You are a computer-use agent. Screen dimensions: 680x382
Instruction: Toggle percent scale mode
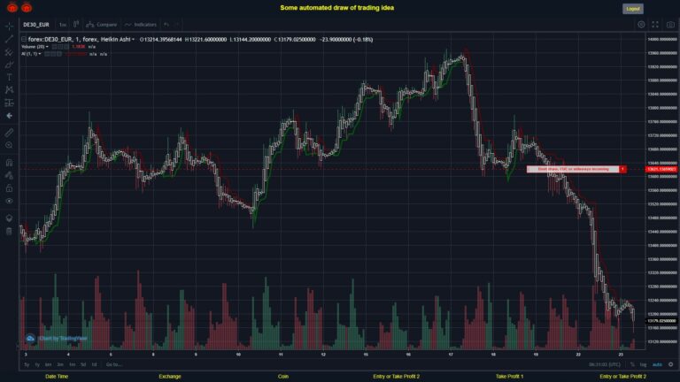pos(632,364)
